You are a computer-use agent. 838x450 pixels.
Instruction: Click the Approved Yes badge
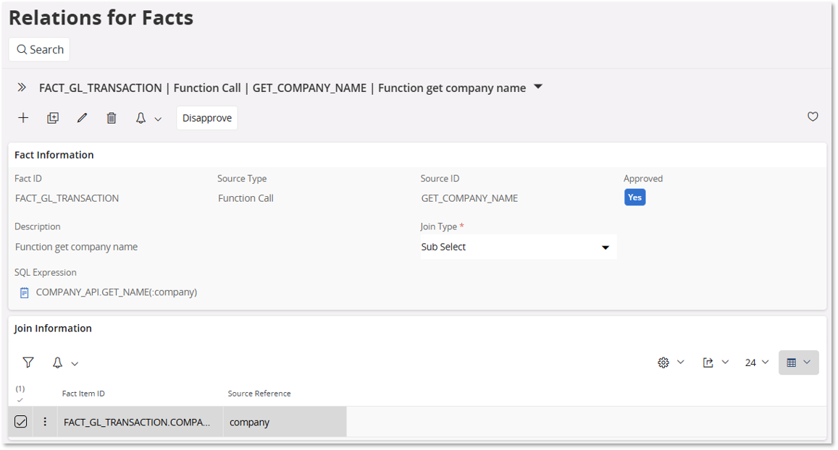(634, 198)
